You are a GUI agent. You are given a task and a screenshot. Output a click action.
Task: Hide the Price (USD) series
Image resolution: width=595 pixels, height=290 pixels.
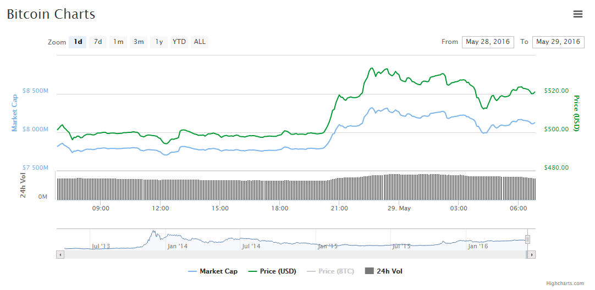[x=273, y=271]
